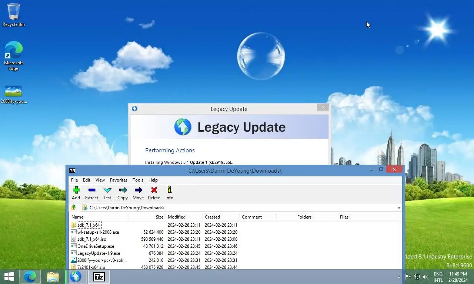Screen dimensions: 474x284
Task: Click the Comment column header
Action: point(258,217)
